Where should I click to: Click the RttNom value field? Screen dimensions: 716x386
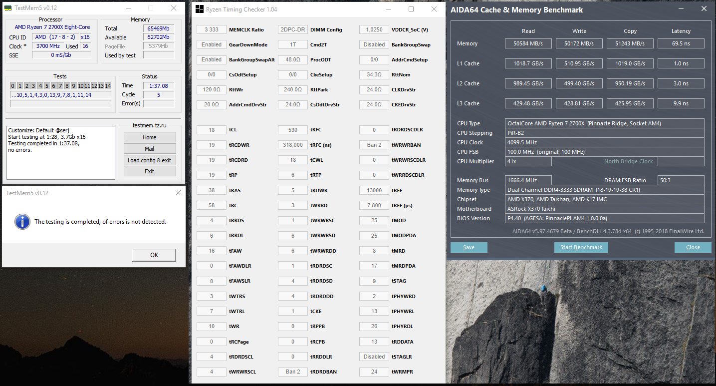pyautogui.click(x=374, y=74)
